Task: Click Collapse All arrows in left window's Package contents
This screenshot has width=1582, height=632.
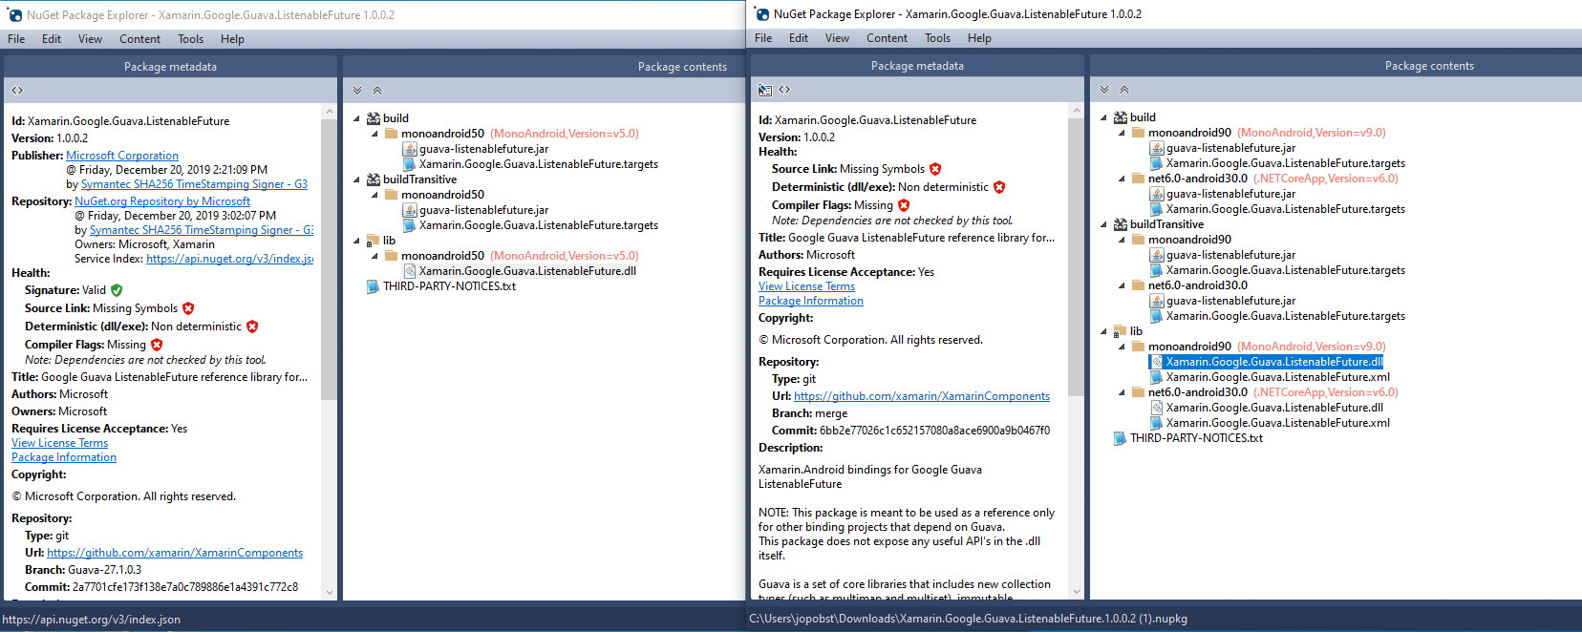Action: [x=377, y=91]
